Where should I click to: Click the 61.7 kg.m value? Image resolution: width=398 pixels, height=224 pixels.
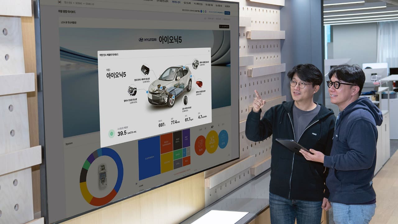pyautogui.click(x=189, y=119)
